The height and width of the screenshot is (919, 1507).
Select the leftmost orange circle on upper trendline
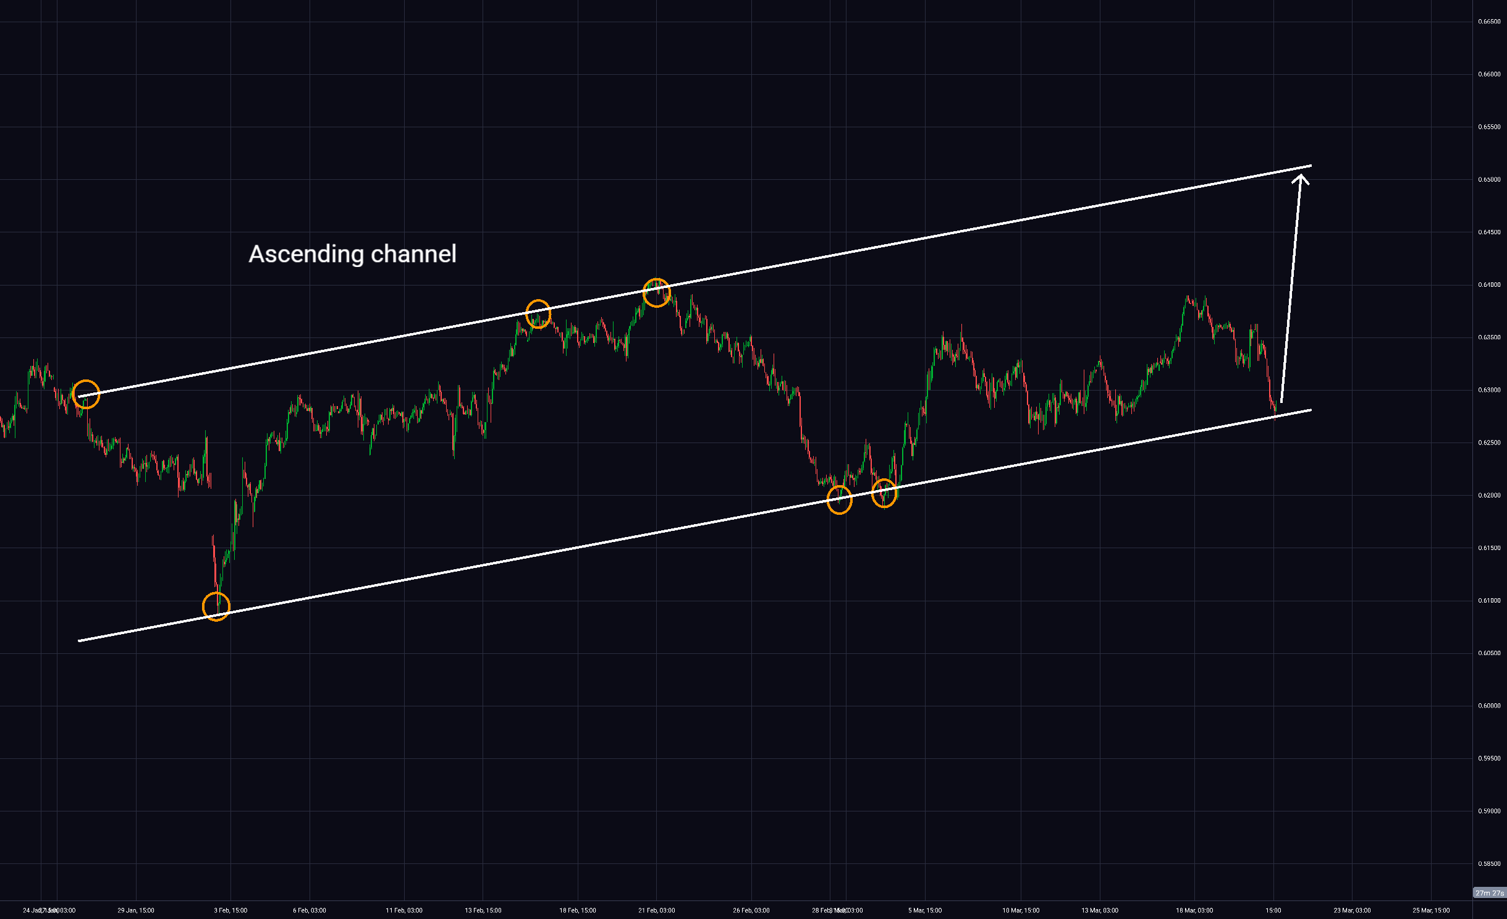point(86,394)
